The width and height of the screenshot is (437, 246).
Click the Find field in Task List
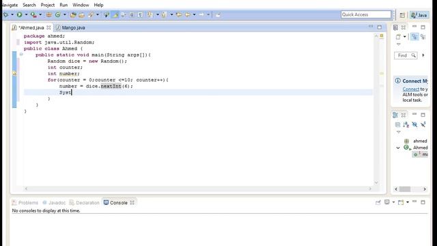coord(406,55)
